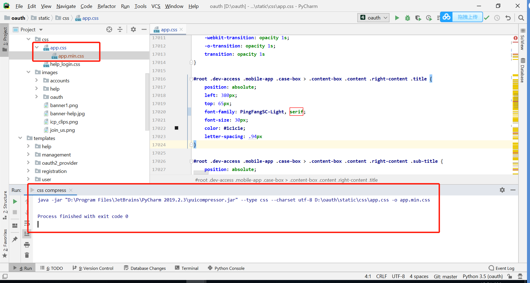Collapse app.css nested files
The image size is (530, 283).
click(x=37, y=47)
